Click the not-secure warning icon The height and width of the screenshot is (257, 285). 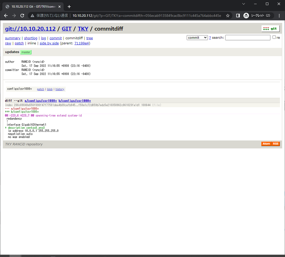coord(32,16)
